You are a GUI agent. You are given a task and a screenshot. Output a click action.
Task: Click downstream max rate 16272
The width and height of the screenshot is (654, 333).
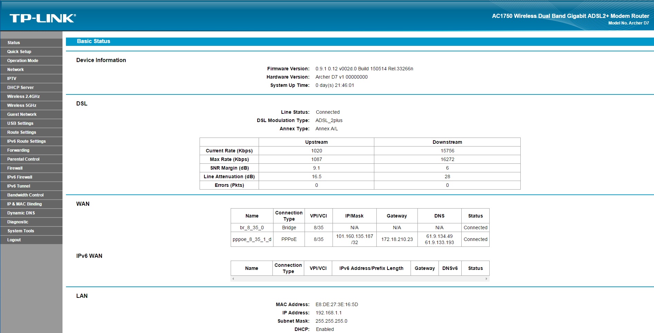(447, 159)
